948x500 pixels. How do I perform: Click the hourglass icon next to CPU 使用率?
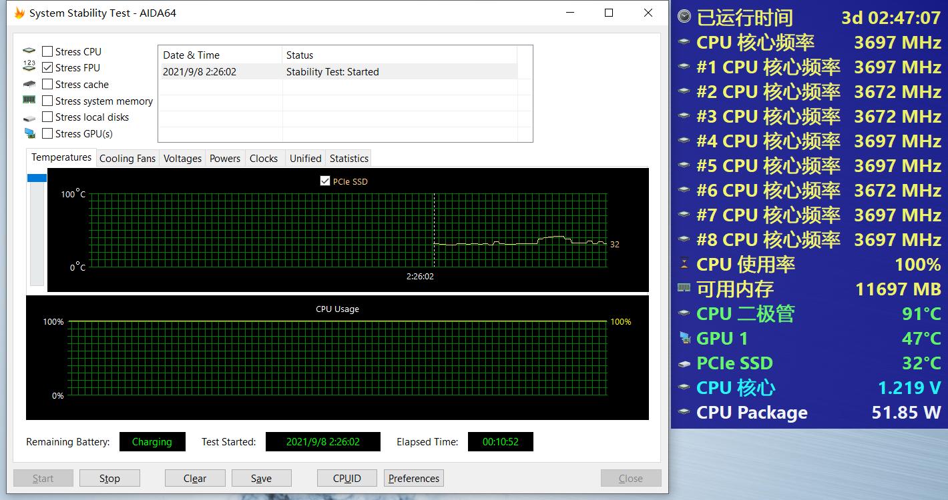point(684,264)
